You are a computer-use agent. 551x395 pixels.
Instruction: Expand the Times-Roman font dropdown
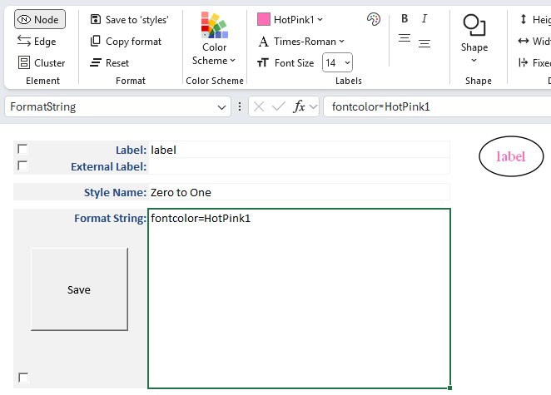[300, 41]
